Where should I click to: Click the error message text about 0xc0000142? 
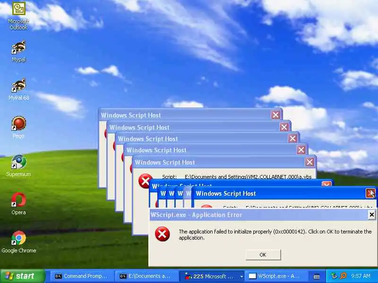pos(275,234)
